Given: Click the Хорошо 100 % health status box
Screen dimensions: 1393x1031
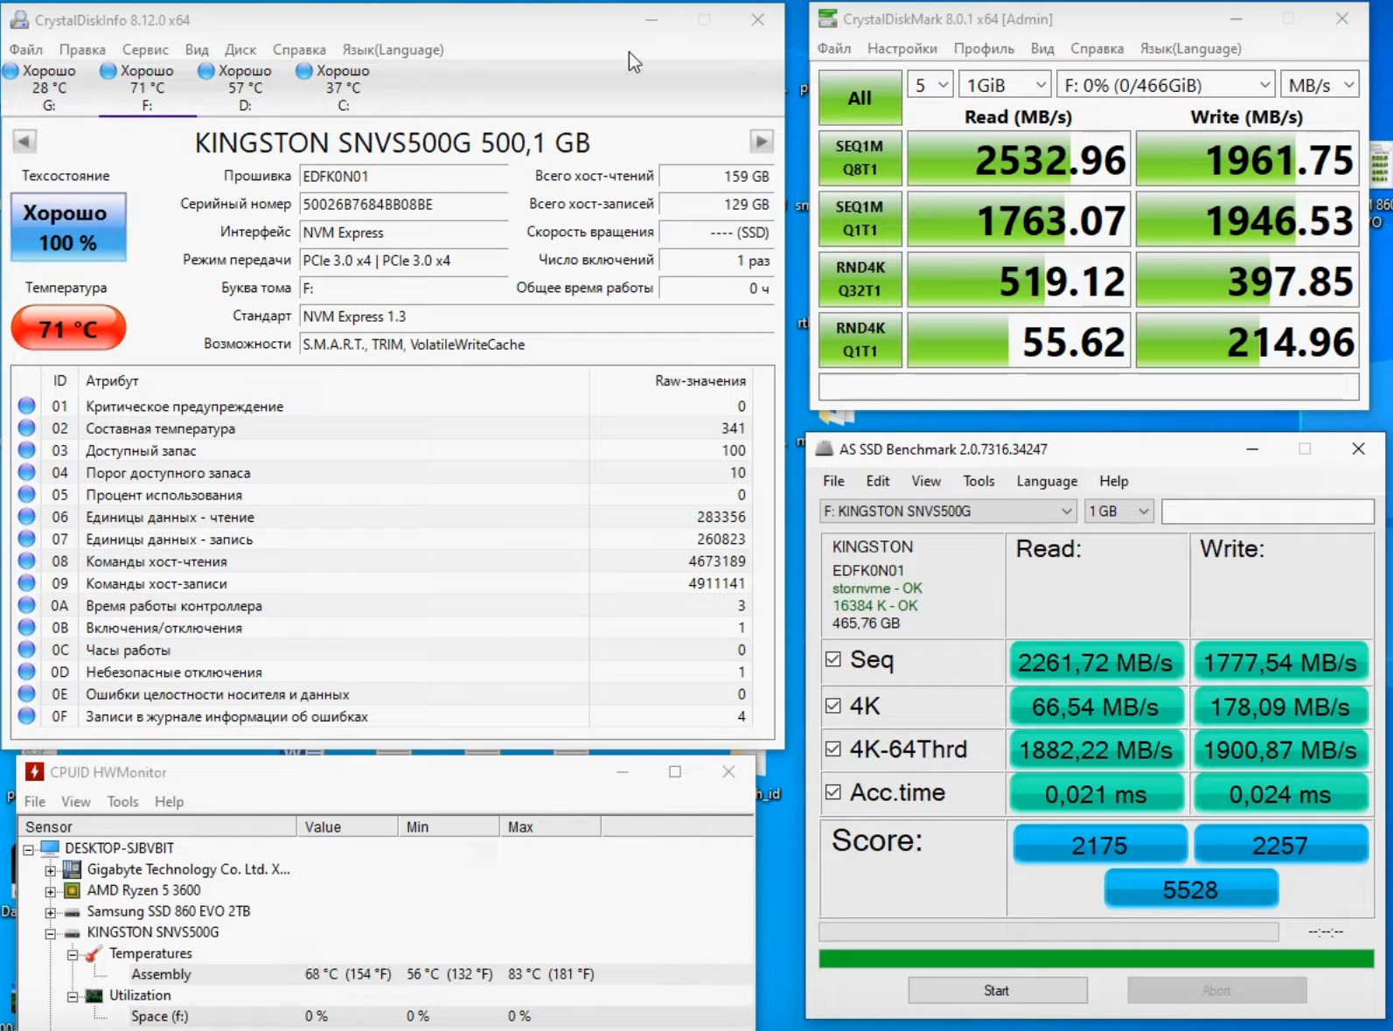Looking at the screenshot, I should [x=68, y=227].
